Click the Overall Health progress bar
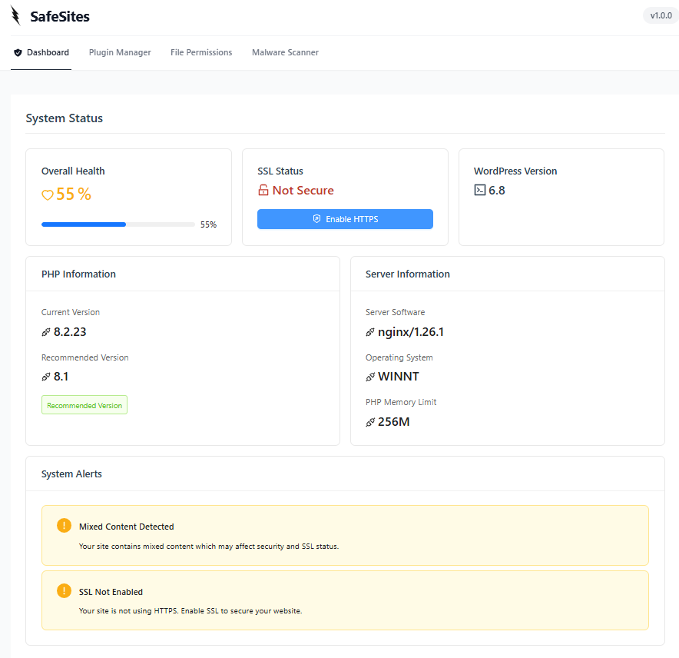This screenshot has height=658, width=679. pyautogui.click(x=118, y=224)
